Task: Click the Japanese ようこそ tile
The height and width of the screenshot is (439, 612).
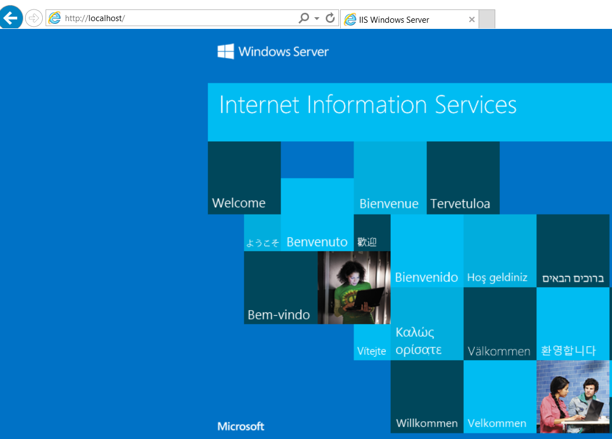Action: tap(262, 233)
